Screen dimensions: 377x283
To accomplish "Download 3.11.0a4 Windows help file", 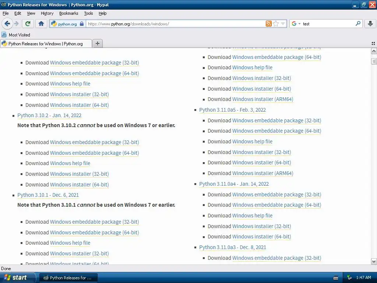I will click(253, 216).
